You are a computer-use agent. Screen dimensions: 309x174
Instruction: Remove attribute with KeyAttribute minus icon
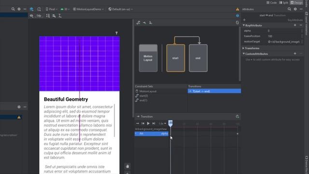[x=301, y=25]
